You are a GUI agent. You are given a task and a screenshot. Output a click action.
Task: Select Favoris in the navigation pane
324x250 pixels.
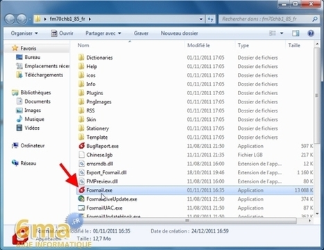click(x=28, y=49)
